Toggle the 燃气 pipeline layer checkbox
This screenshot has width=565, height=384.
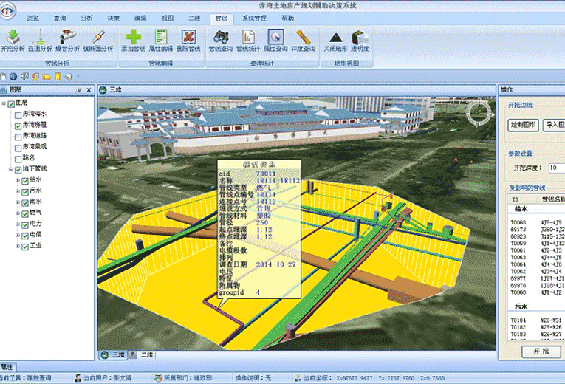click(x=25, y=212)
